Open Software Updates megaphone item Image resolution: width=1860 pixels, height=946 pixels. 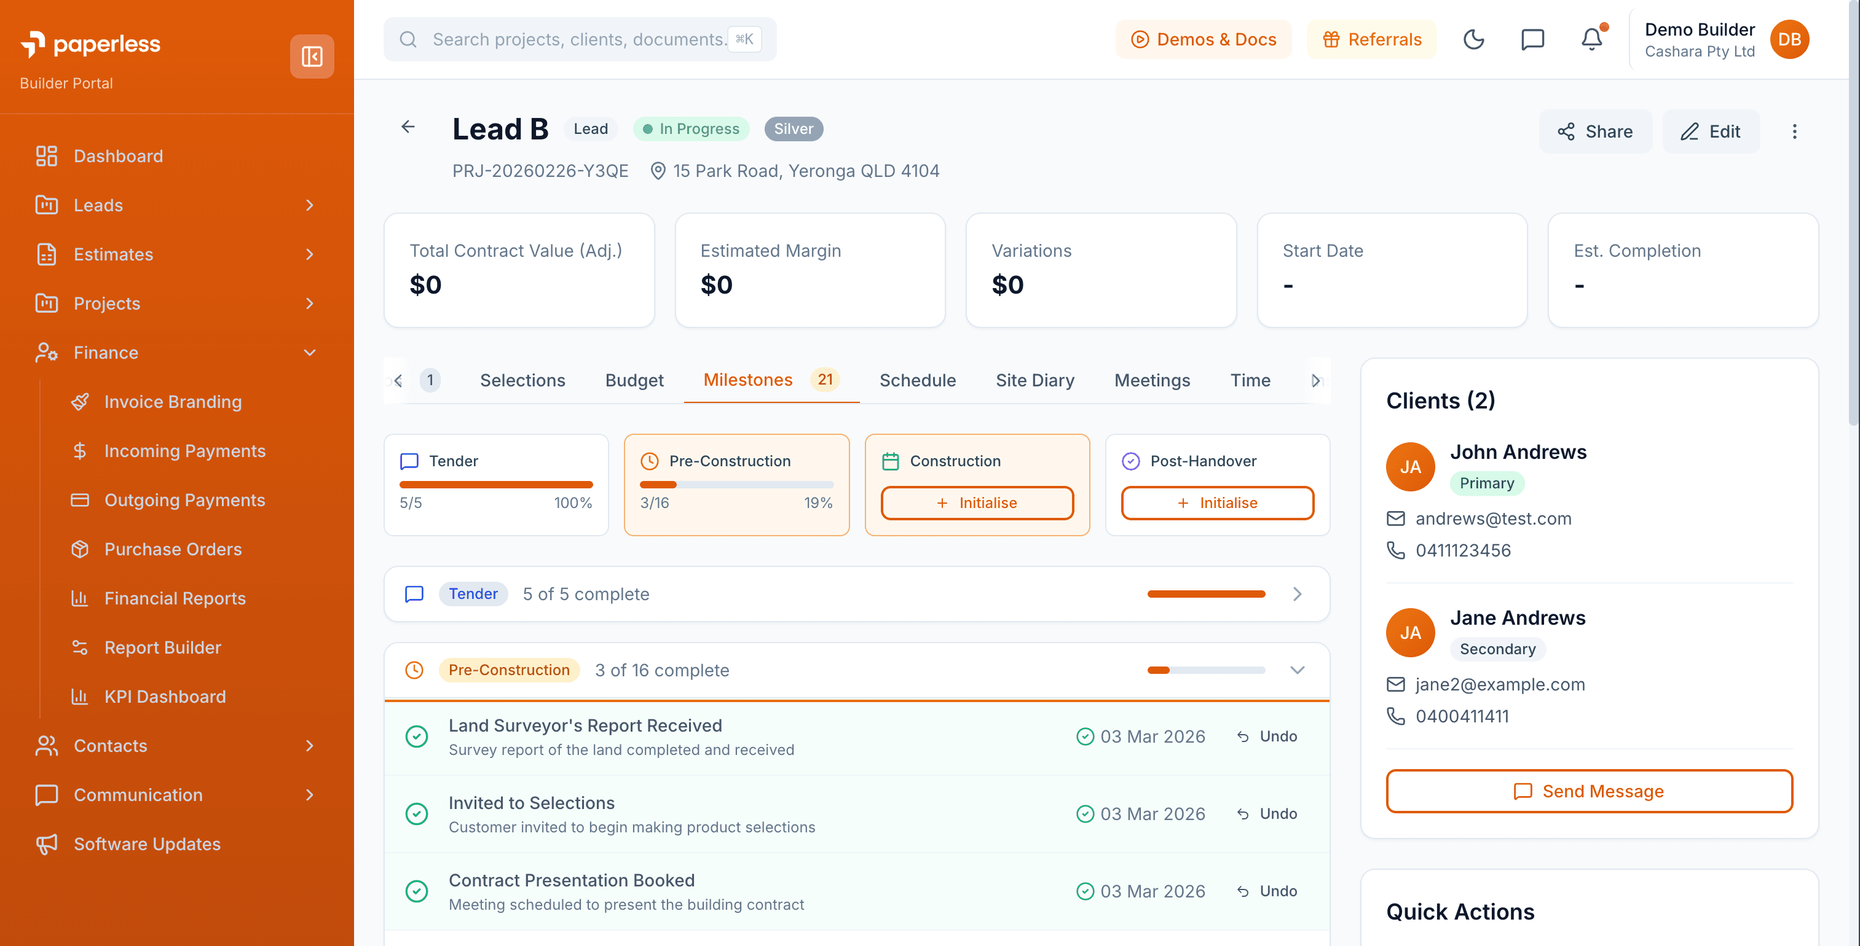coord(148,843)
